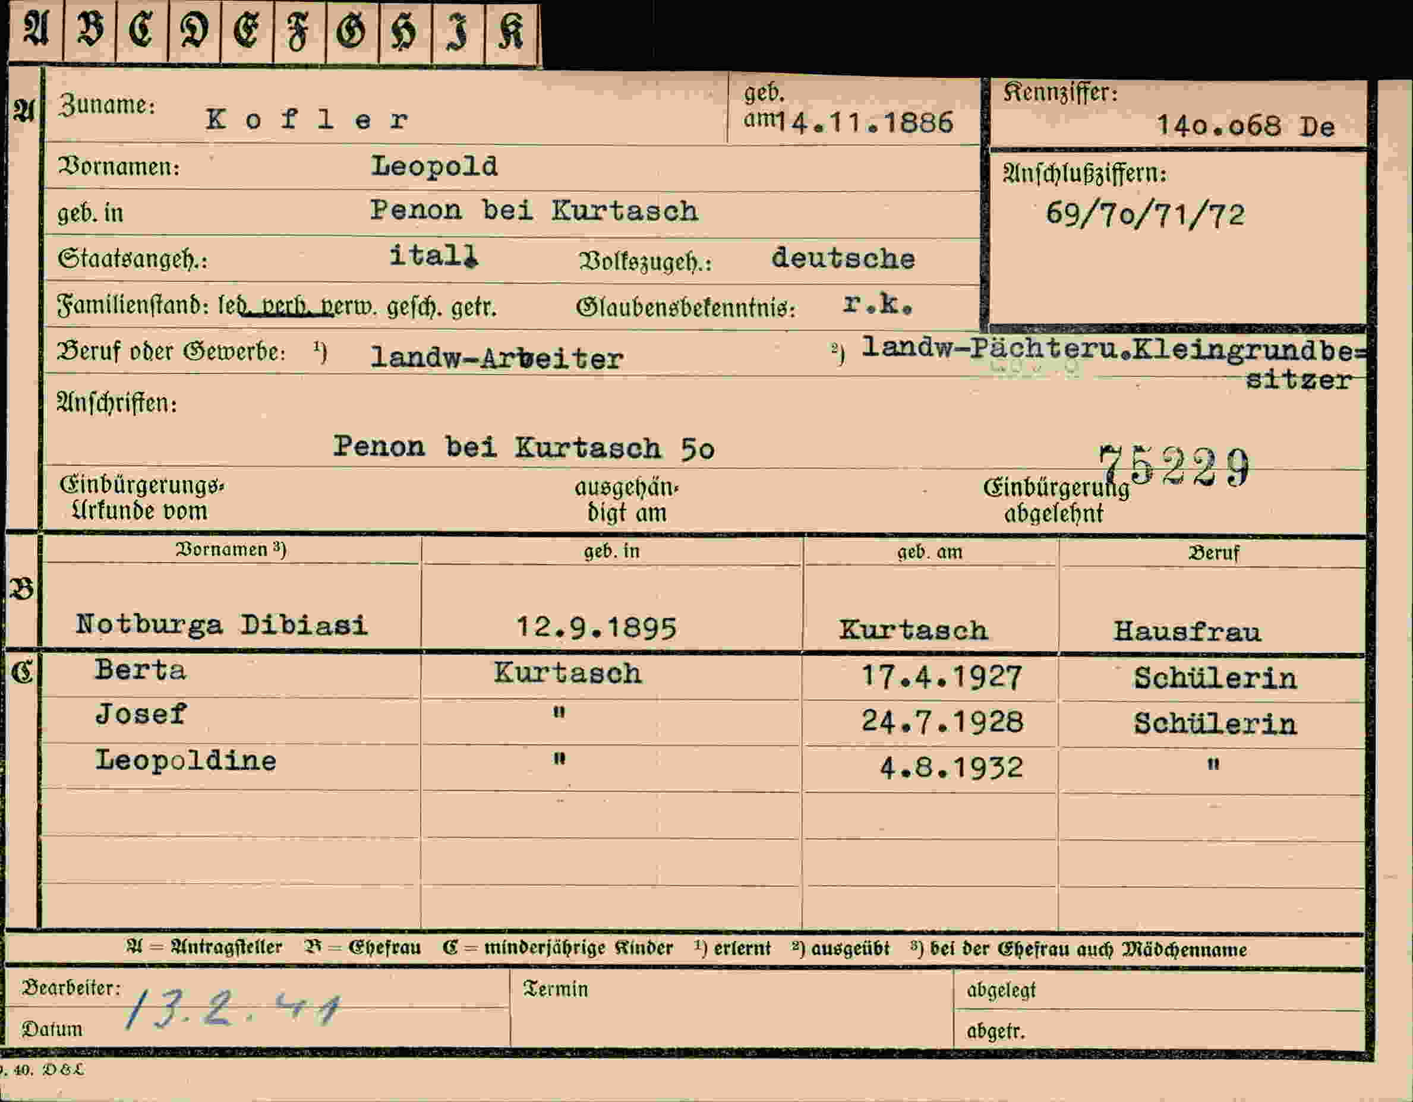Click the wife's name "Notburga Dibiasi"

[x=222, y=624]
